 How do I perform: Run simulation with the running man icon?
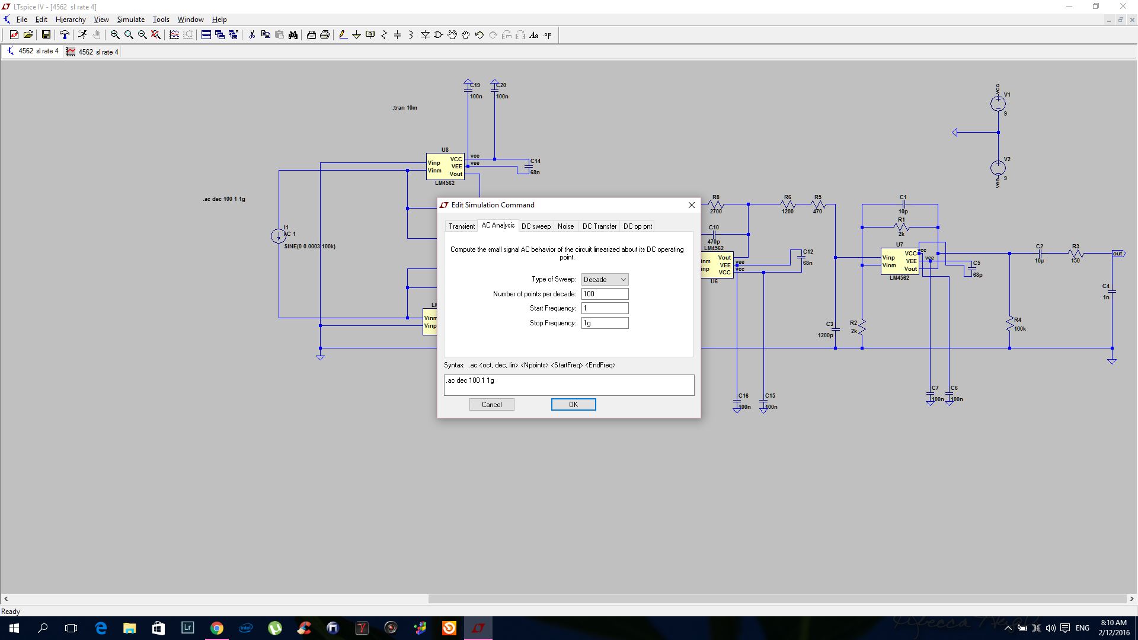click(x=82, y=35)
